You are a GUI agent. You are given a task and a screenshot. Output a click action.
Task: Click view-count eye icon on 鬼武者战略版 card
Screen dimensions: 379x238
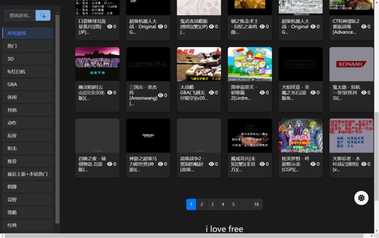(x=211, y=26)
